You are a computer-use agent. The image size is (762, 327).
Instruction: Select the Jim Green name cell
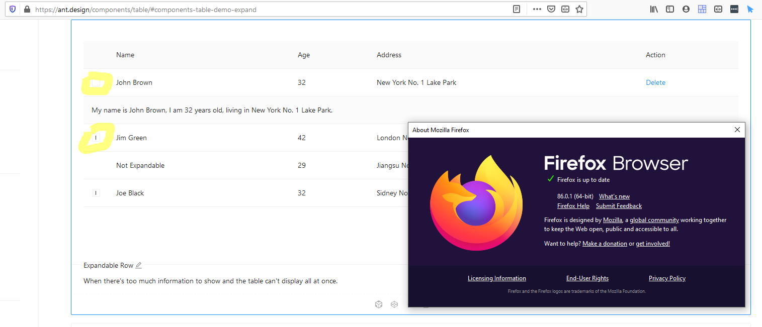point(131,138)
